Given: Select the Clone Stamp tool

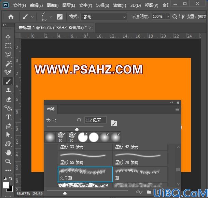Looking at the screenshot, I should tap(8, 90).
